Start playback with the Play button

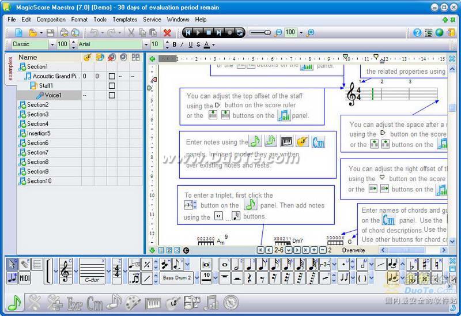(198, 32)
